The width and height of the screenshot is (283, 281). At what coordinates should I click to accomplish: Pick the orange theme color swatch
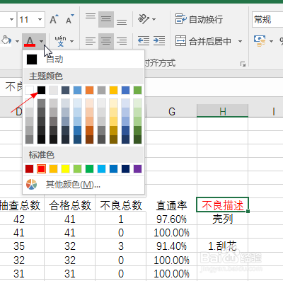(x=89, y=90)
